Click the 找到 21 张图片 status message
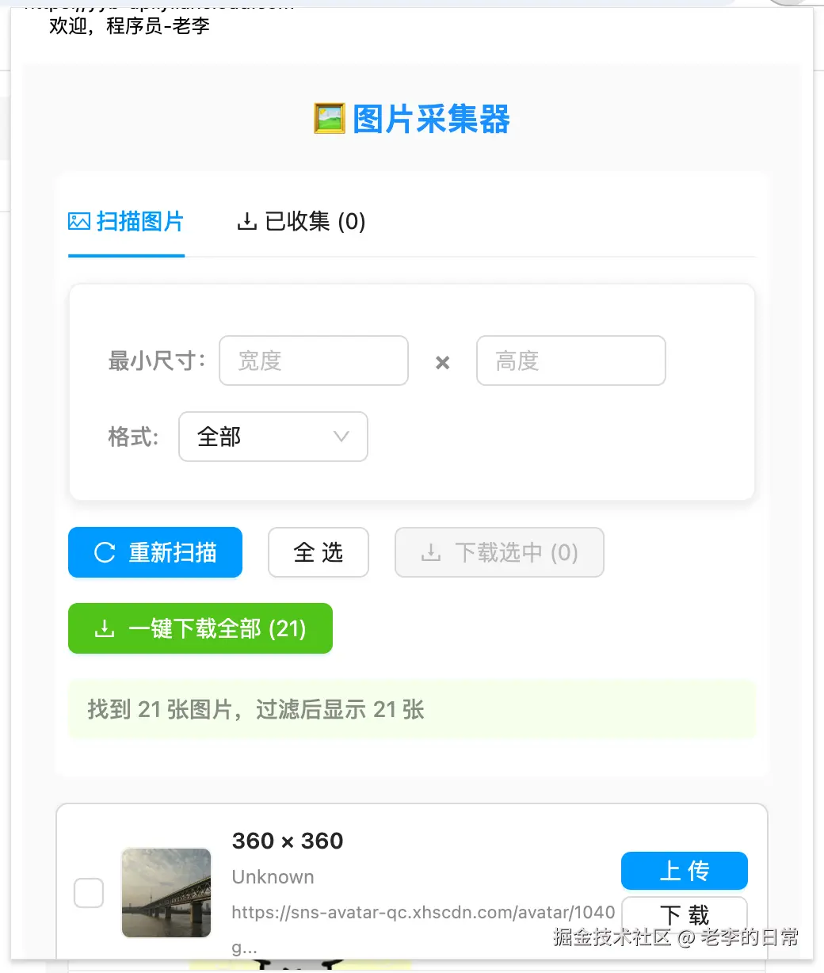824x973 pixels. coord(256,709)
